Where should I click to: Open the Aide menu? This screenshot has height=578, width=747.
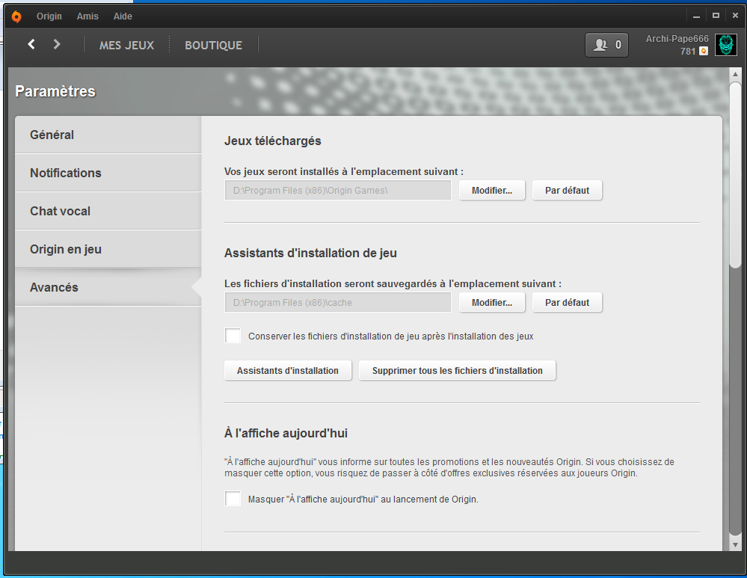click(123, 16)
